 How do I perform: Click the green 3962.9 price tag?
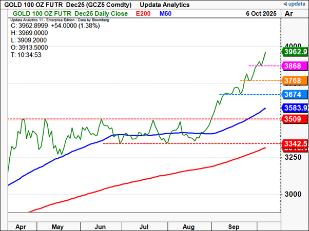(x=295, y=52)
